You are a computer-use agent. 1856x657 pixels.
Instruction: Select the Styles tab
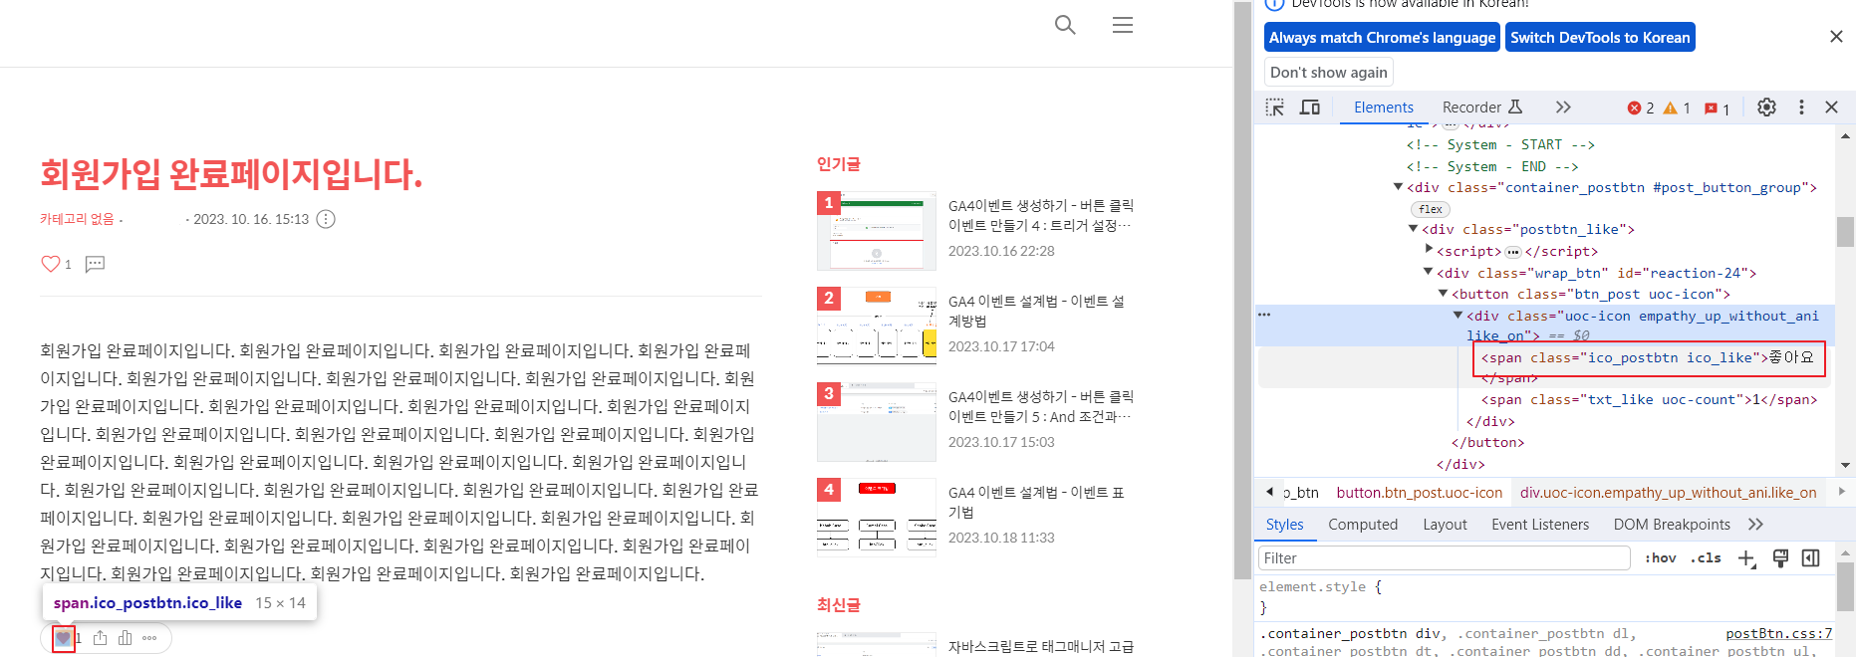(x=1284, y=525)
